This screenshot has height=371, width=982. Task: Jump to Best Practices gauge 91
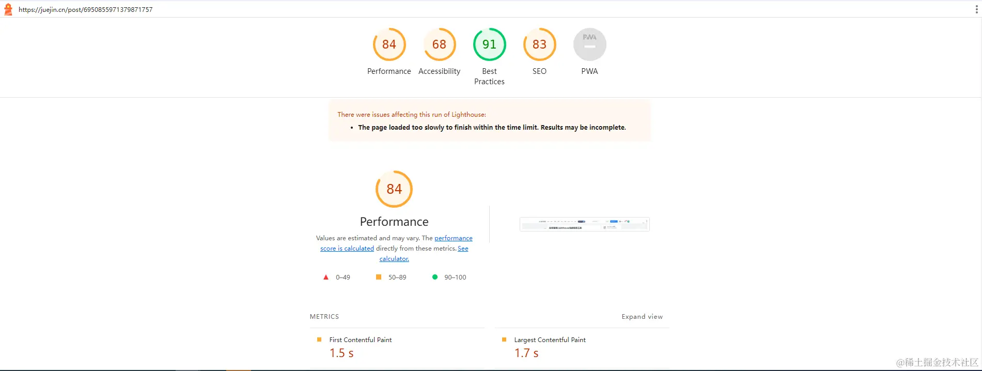[x=489, y=44]
